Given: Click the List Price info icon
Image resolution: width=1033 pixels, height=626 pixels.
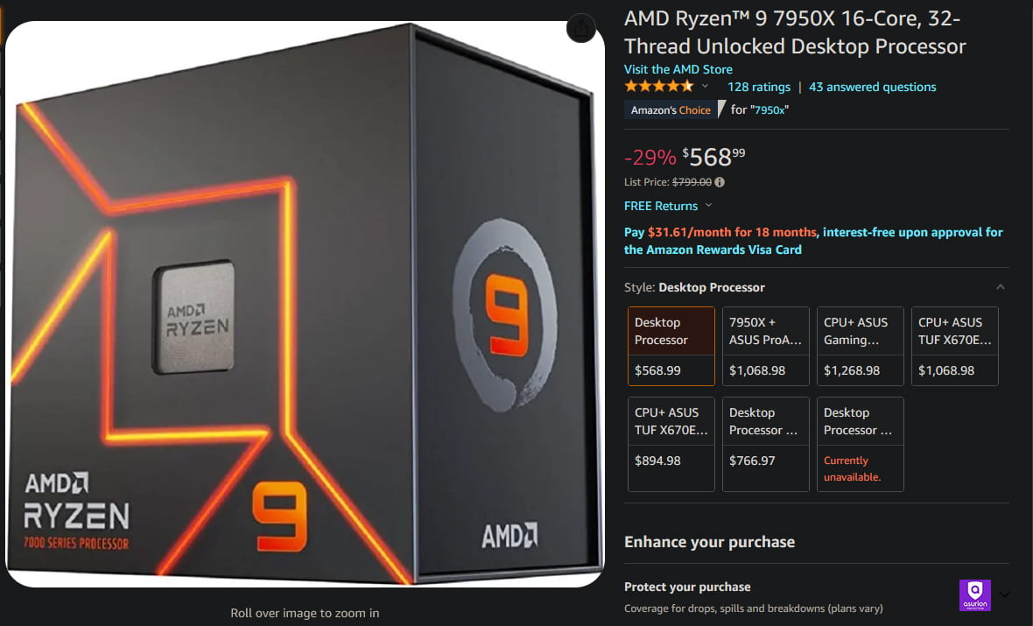Looking at the screenshot, I should click(720, 182).
